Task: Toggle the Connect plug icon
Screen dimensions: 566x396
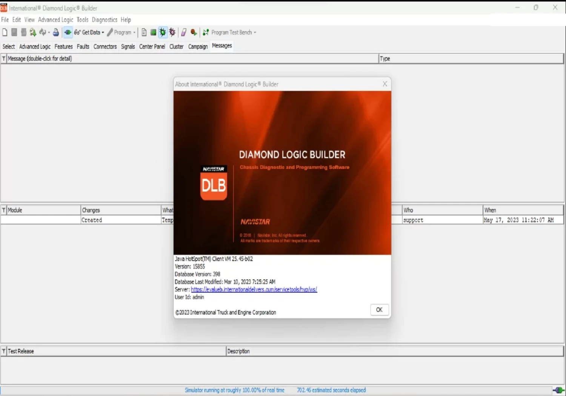Action: [68, 32]
